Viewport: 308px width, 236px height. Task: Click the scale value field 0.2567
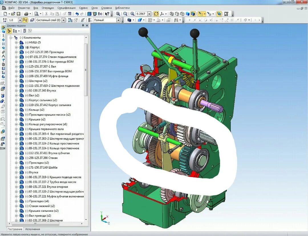point(141,14)
